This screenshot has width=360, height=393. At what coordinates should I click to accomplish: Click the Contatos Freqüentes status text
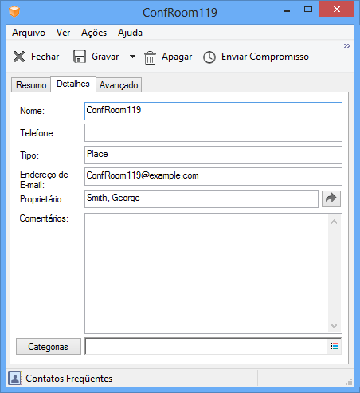point(69,379)
